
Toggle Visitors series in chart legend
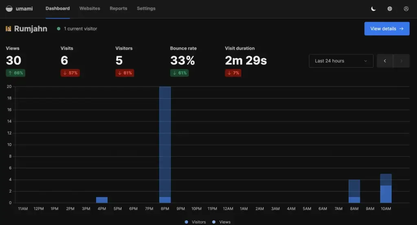point(195,222)
